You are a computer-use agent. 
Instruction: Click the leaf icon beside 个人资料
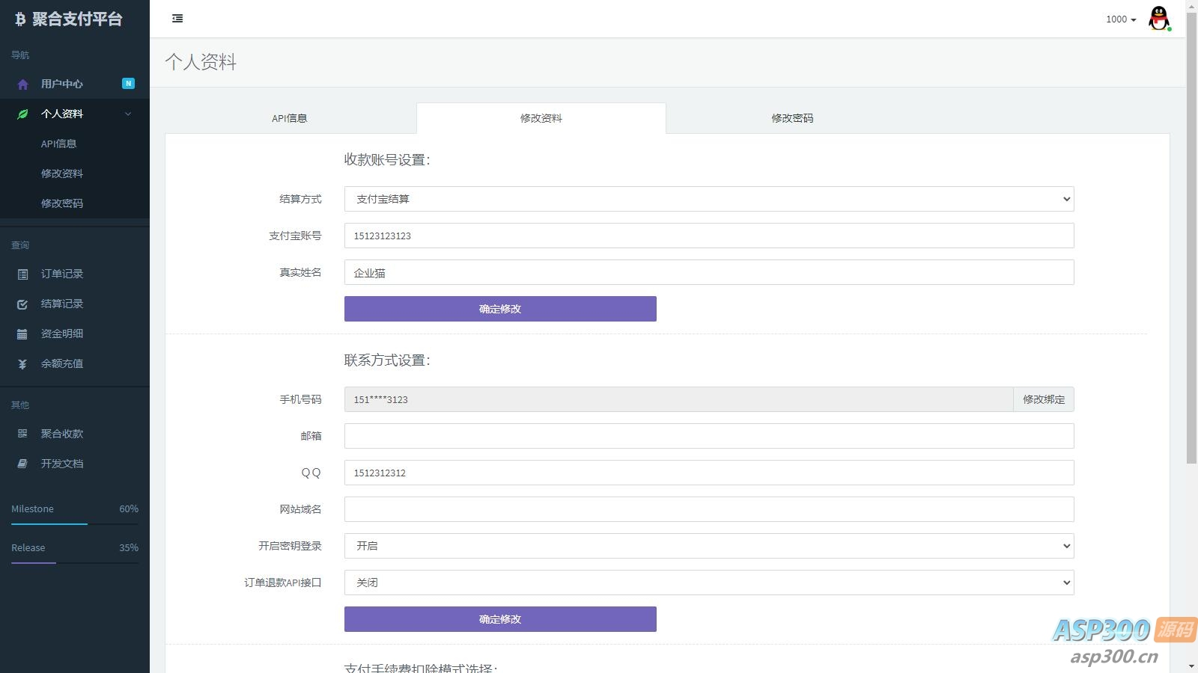pos(22,114)
